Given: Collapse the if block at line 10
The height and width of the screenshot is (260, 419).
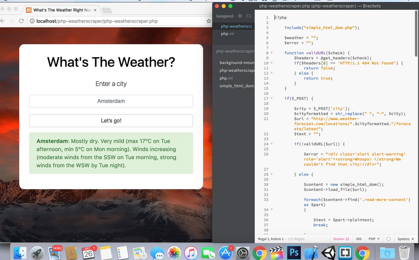Looking at the screenshot, I should pos(272,63).
